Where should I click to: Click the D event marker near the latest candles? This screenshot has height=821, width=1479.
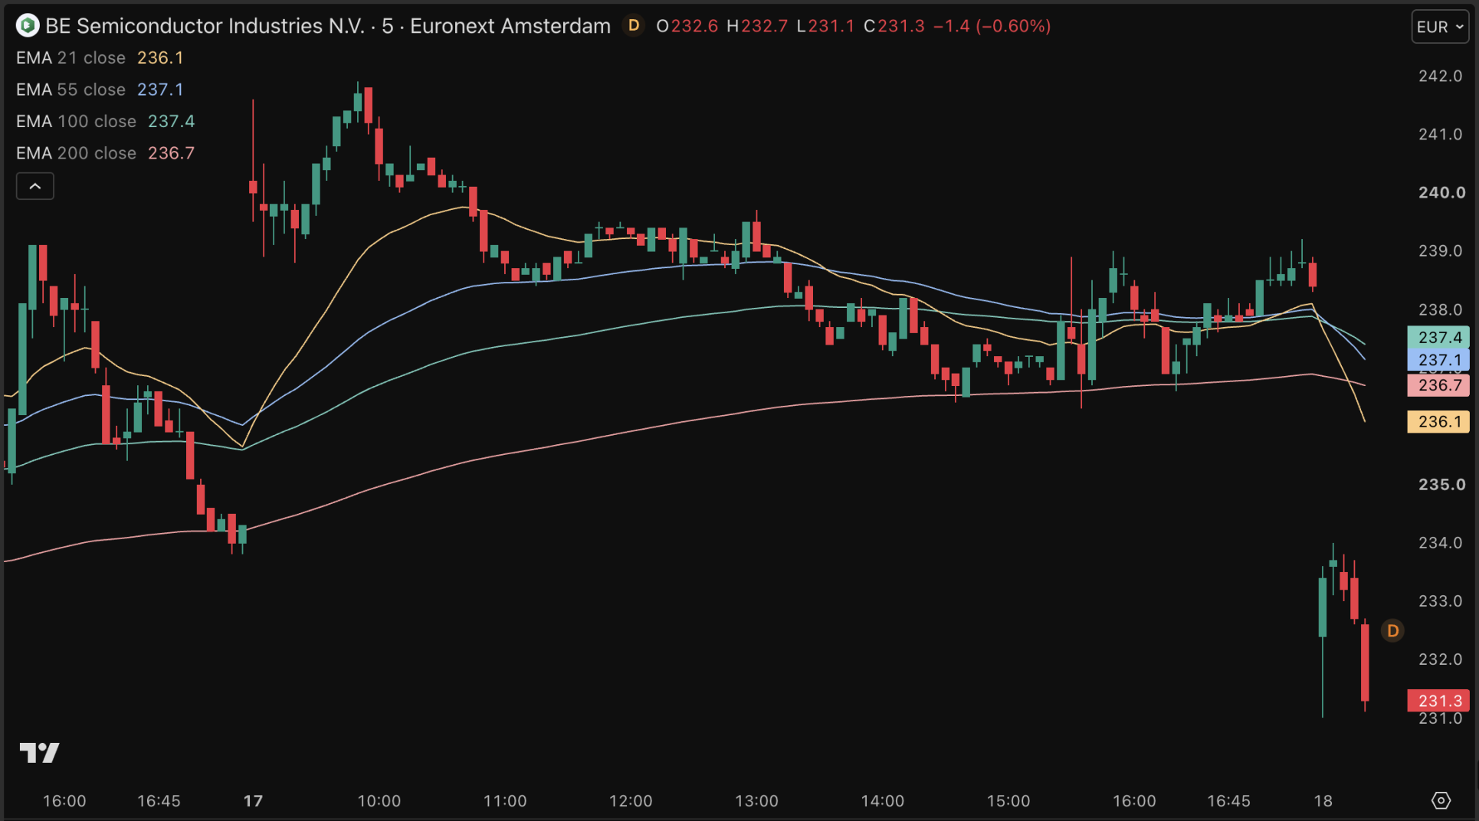coord(1392,631)
